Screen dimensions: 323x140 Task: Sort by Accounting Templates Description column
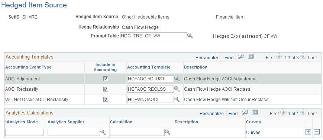coord(196,67)
